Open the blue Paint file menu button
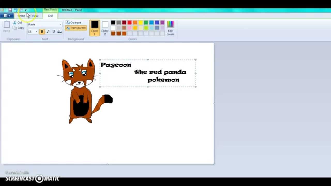The width and height of the screenshot is (331, 186). tap(7, 16)
